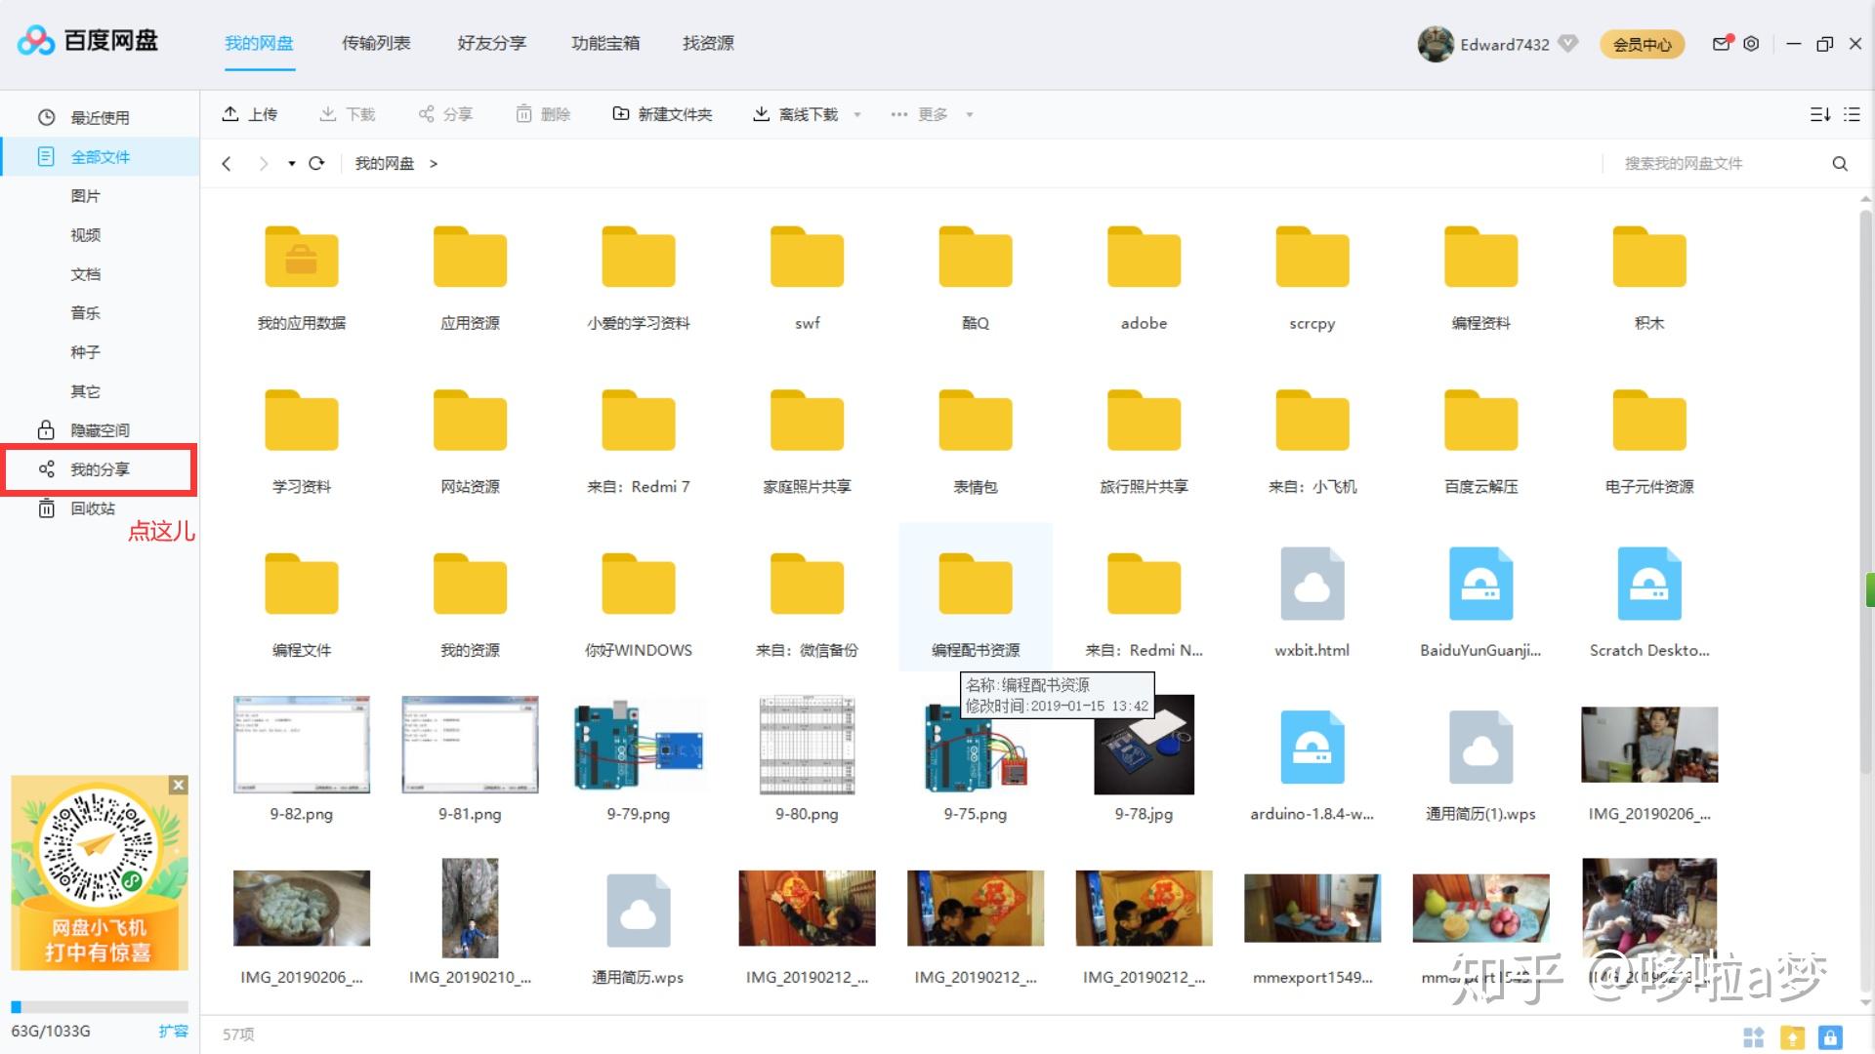1875x1054 pixels.
Task: Open the mail notification icon
Action: tap(1722, 44)
